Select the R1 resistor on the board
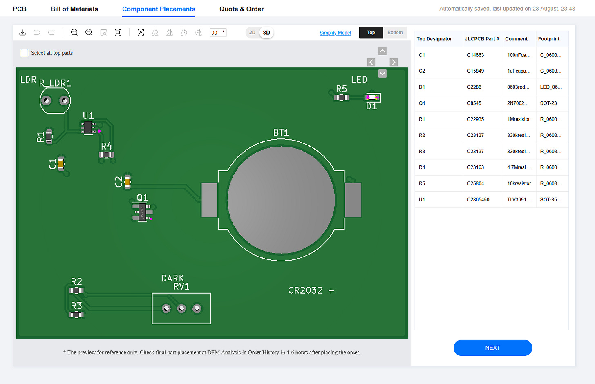 49,136
